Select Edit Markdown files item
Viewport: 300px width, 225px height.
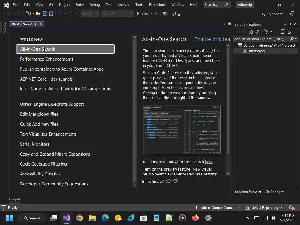point(39,114)
